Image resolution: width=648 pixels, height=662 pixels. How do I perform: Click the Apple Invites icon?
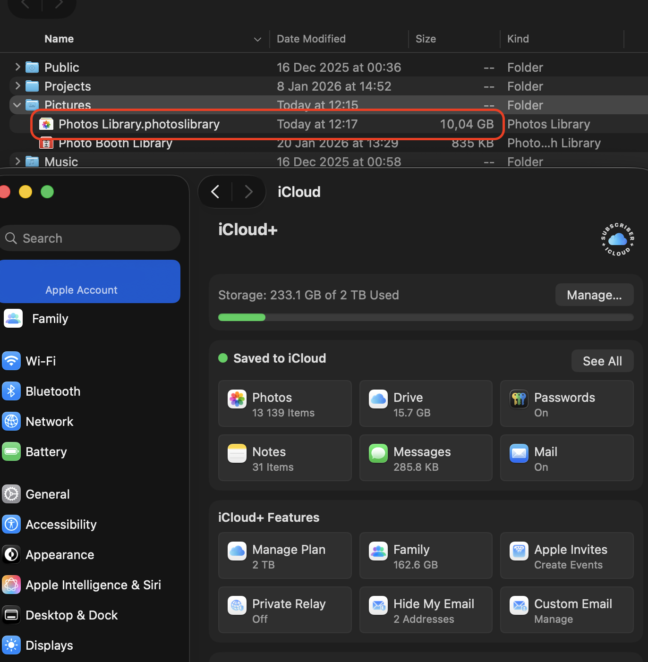click(x=519, y=552)
